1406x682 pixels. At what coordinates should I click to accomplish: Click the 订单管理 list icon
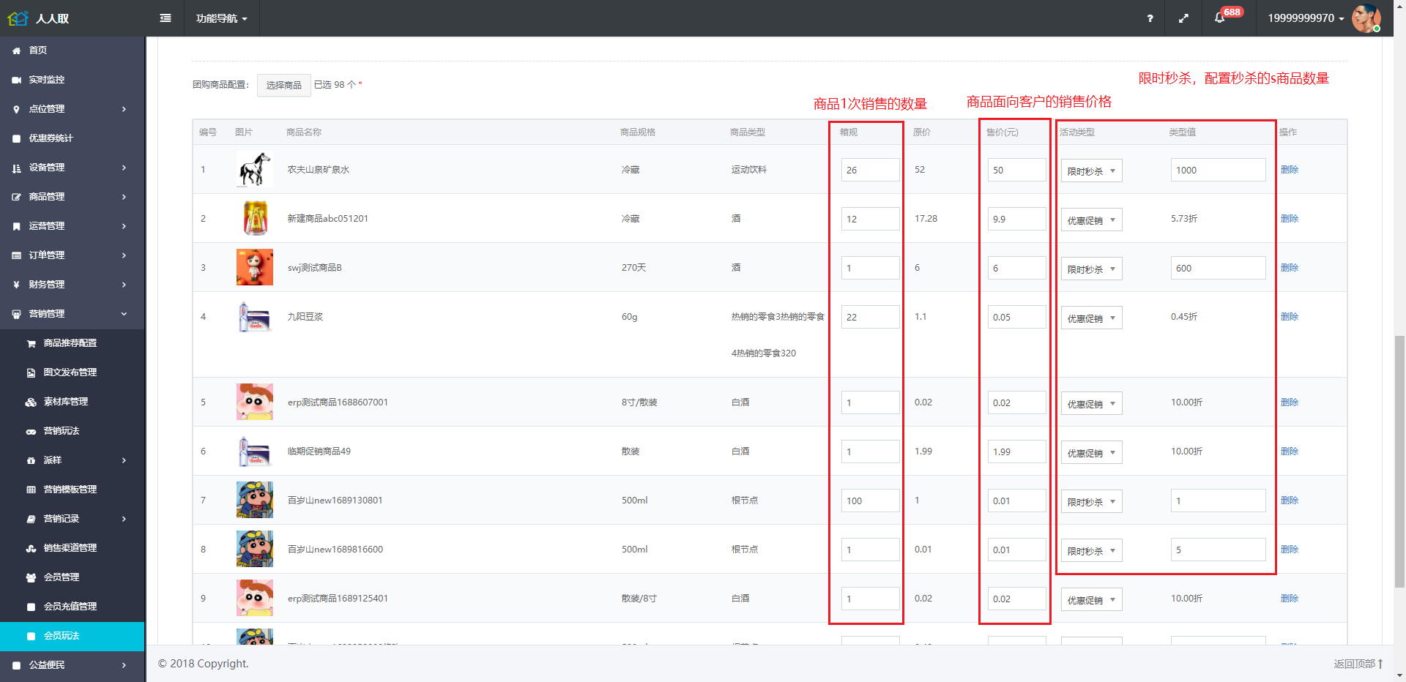[x=16, y=255]
